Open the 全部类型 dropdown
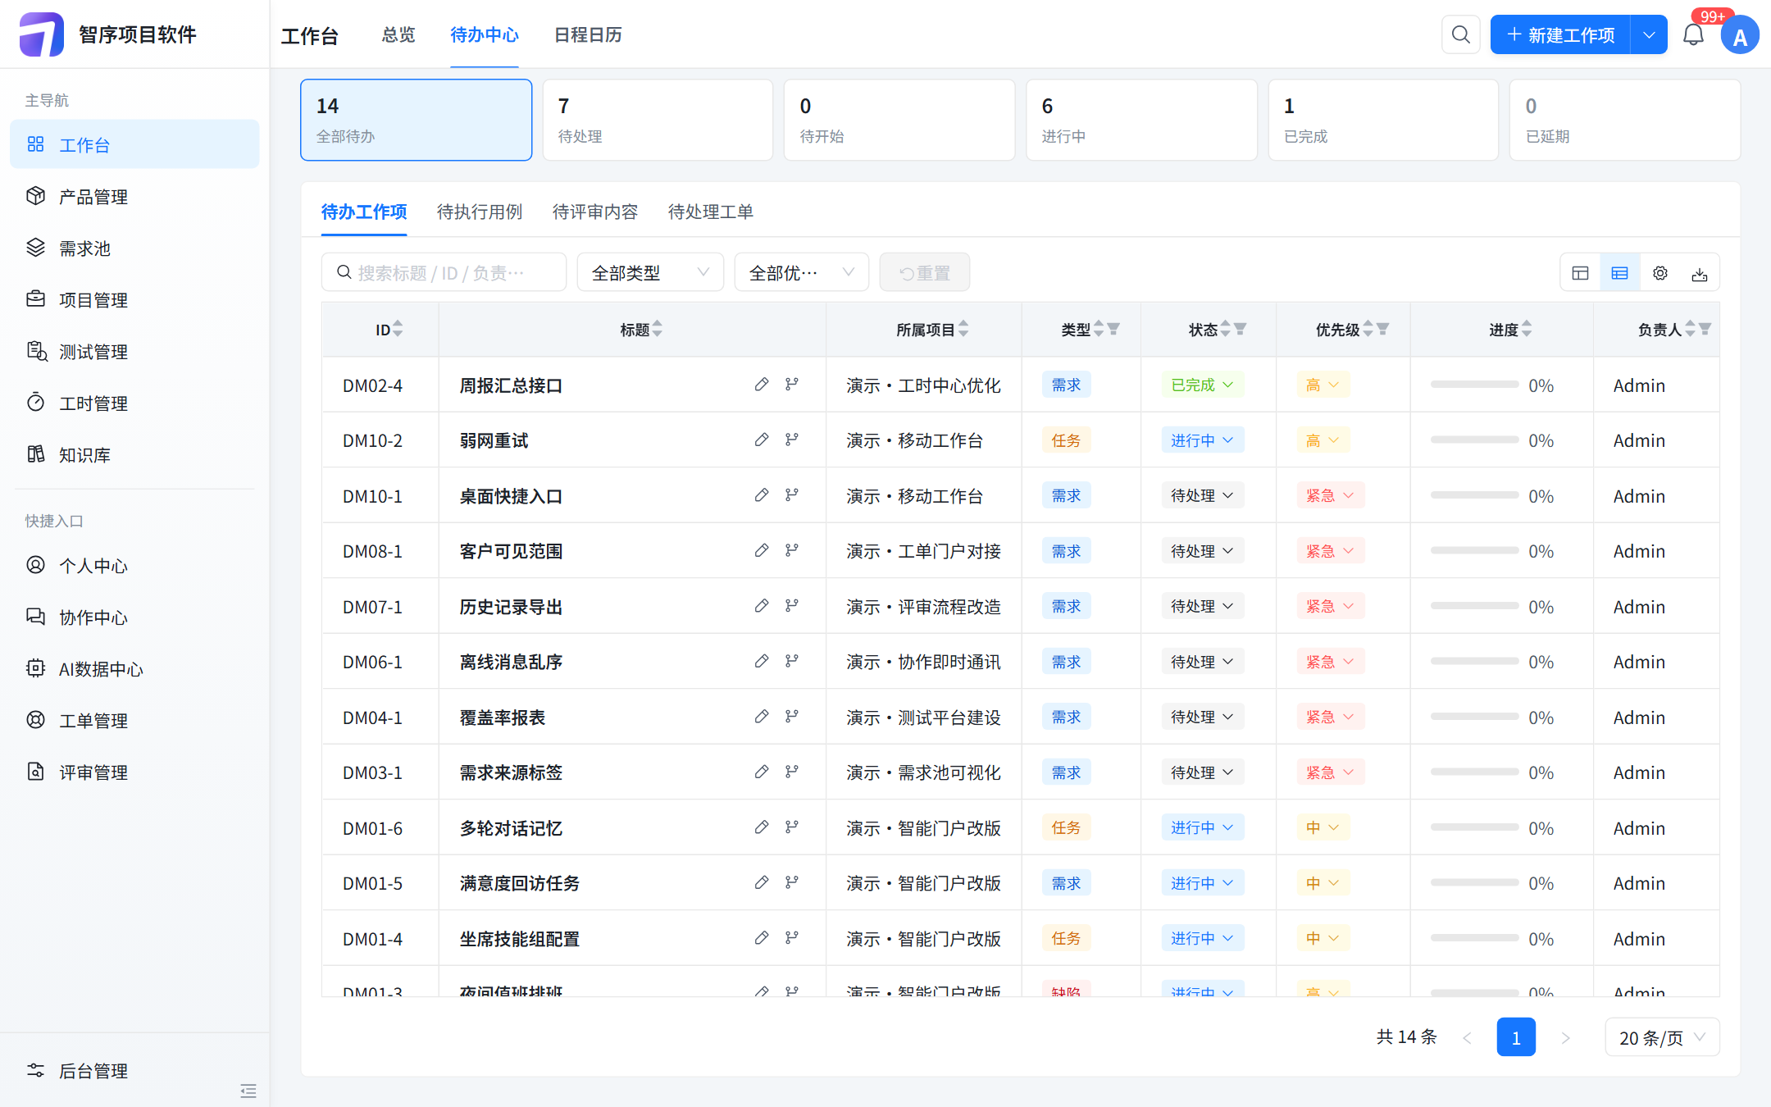The image size is (1771, 1107). pos(650,272)
